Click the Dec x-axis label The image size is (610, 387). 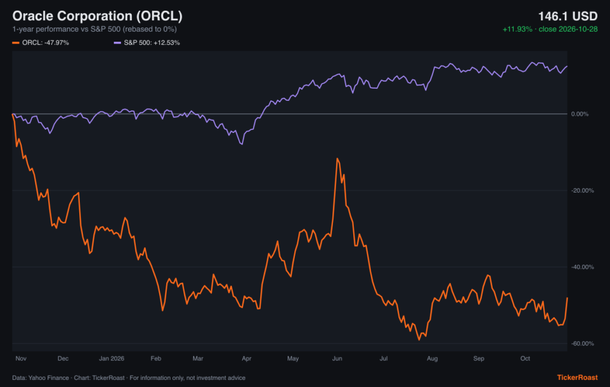(x=63, y=358)
